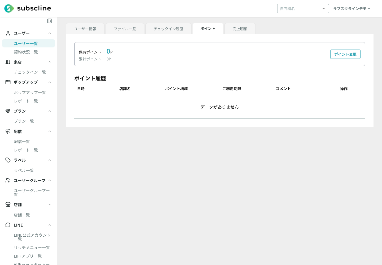Click the ポイント変更 button
The height and width of the screenshot is (265, 382).
[x=345, y=54]
